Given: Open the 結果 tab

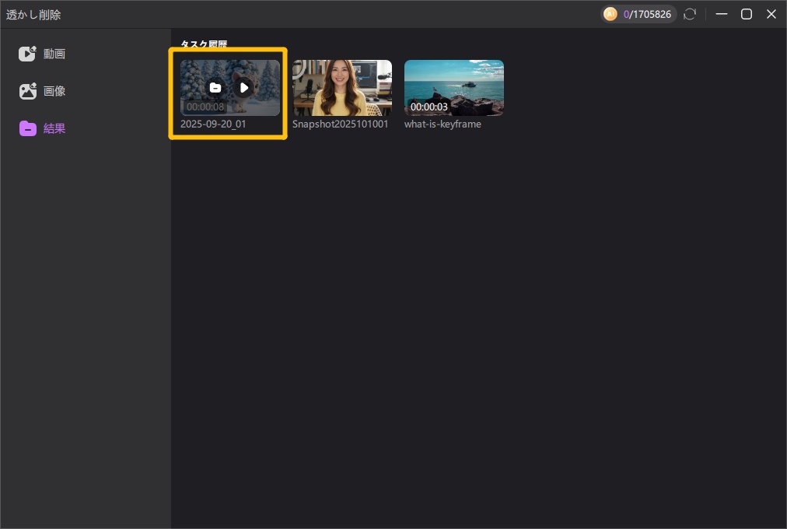Looking at the screenshot, I should tap(54, 128).
